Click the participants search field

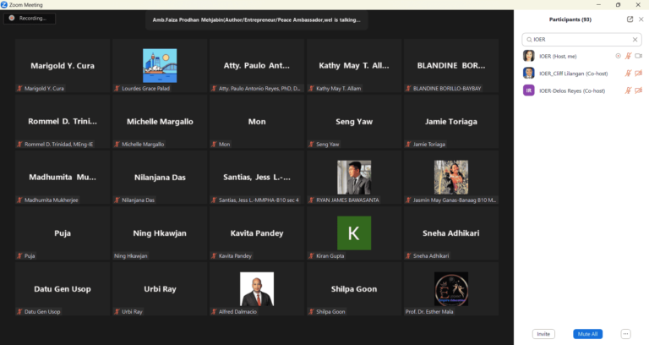pos(579,40)
